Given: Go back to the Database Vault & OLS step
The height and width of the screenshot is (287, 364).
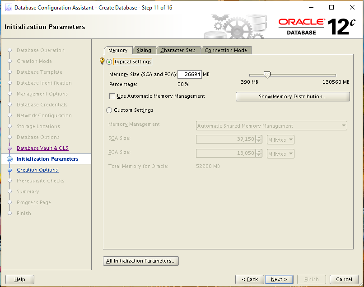Looking at the screenshot, I should pyautogui.click(x=42, y=148).
